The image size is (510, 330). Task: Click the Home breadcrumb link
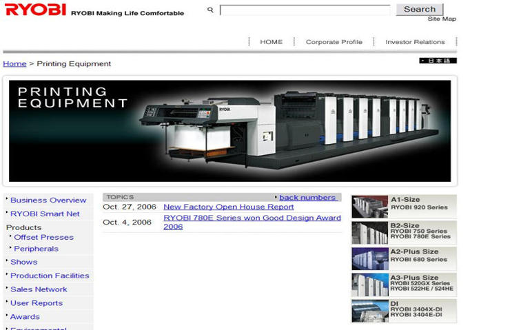(x=14, y=63)
